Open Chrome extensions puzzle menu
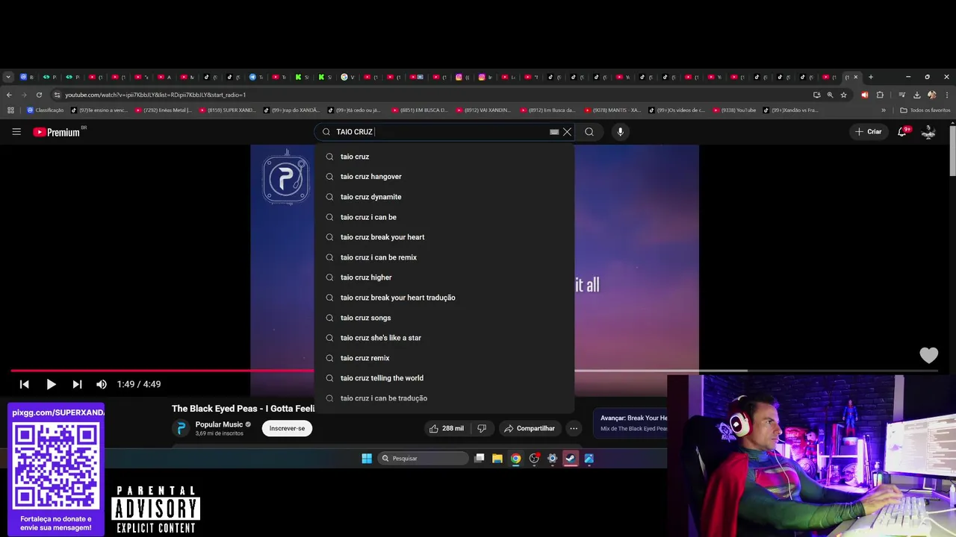The width and height of the screenshot is (956, 537). 880,95
